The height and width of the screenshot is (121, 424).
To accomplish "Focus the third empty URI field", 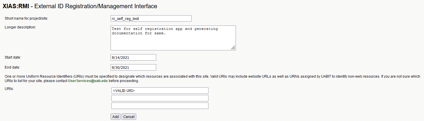I will coord(160,106).
